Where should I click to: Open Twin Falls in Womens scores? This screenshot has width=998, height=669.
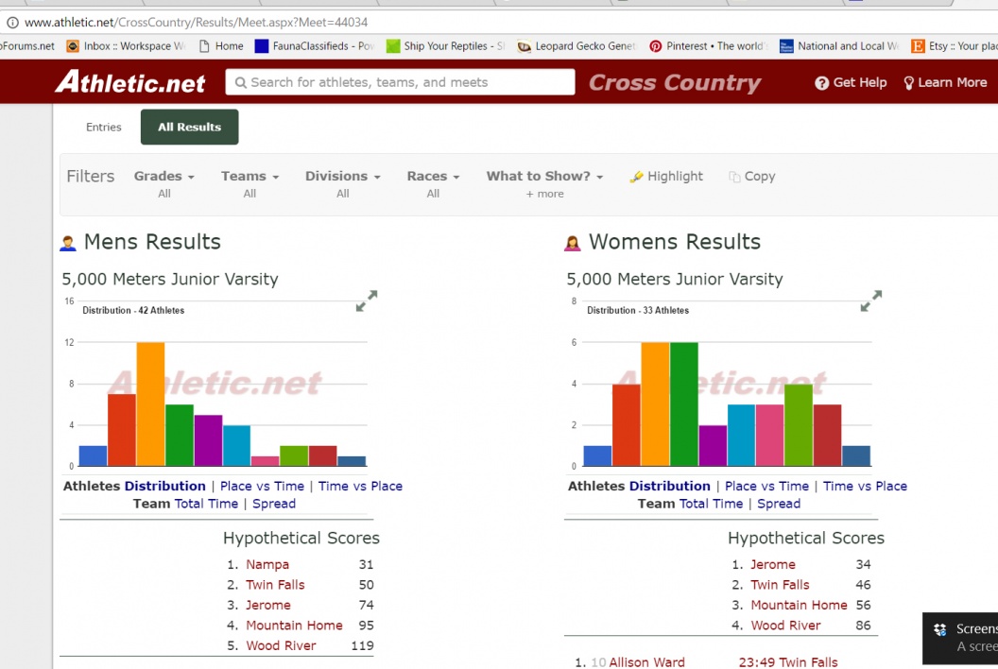(780, 585)
